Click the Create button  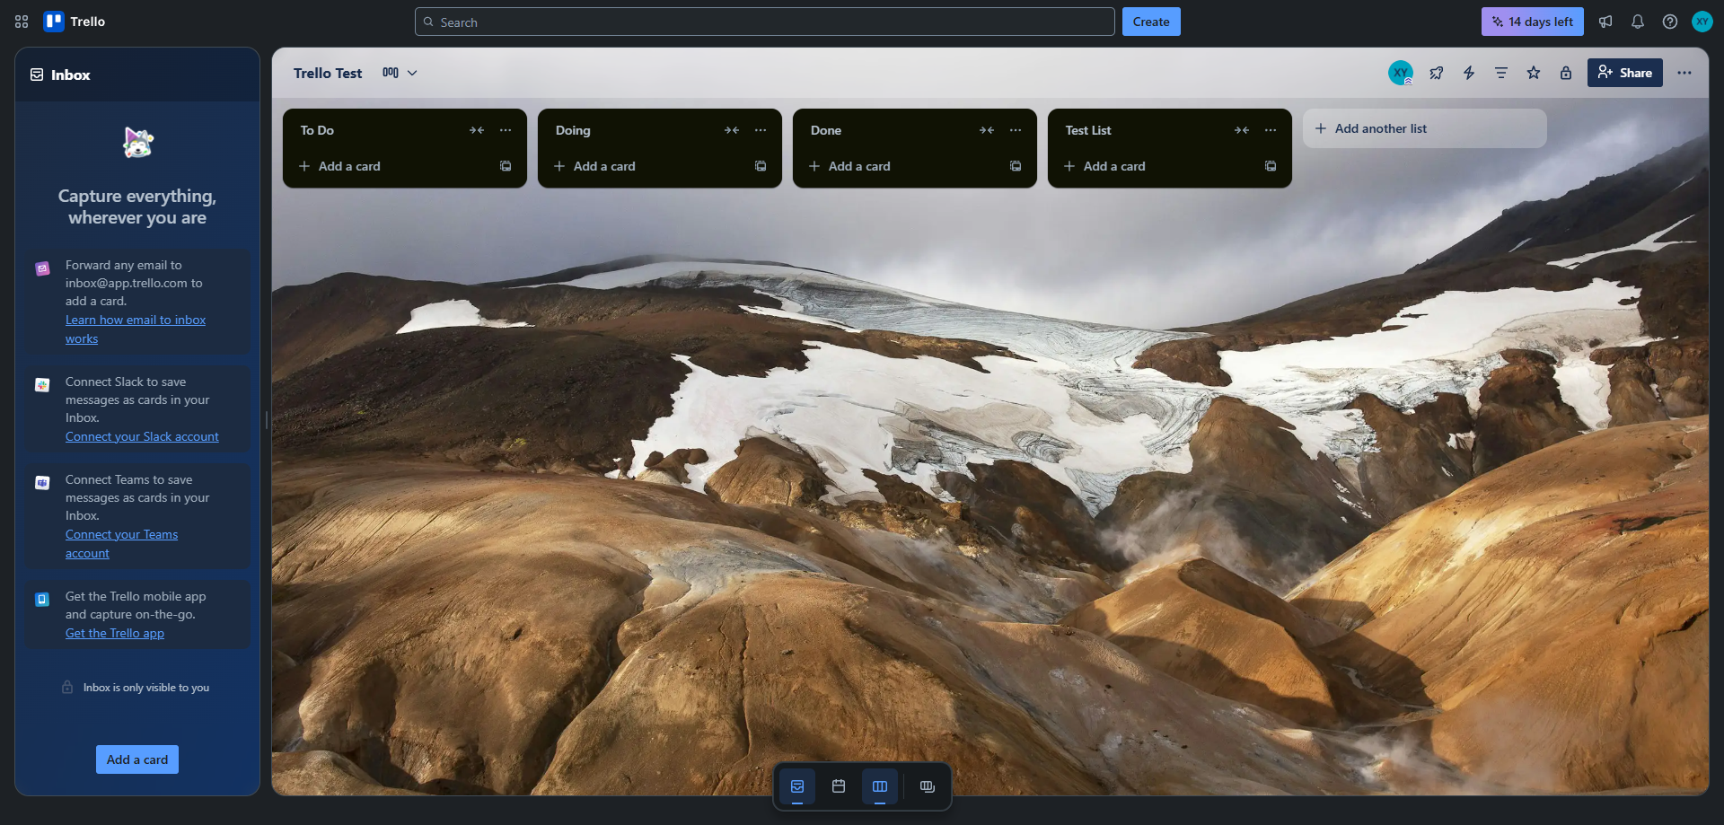click(1151, 22)
